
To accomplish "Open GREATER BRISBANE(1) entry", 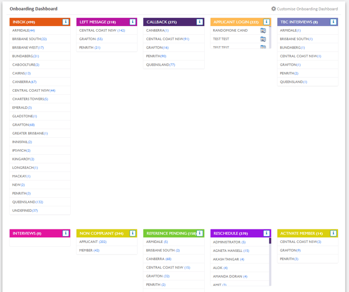I will (30, 133).
